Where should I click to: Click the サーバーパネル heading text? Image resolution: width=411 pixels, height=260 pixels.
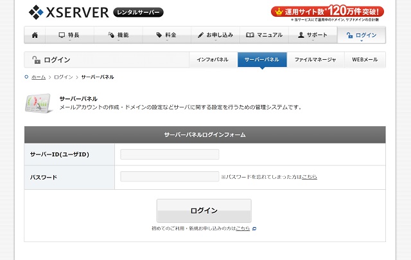click(x=78, y=99)
